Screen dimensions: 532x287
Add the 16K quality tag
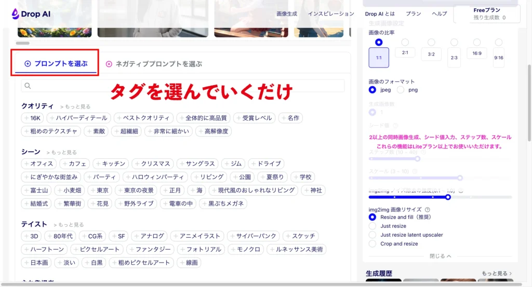[33, 118]
